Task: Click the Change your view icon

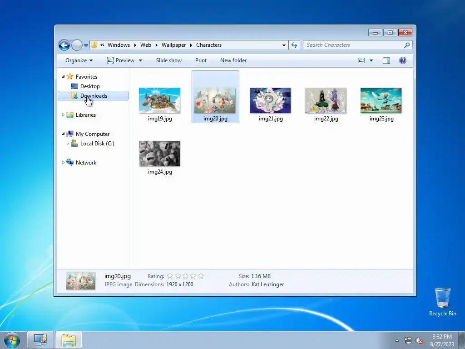Action: point(361,60)
